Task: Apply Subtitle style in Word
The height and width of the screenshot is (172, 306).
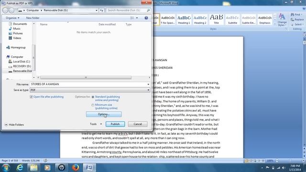Action: tap(232, 20)
